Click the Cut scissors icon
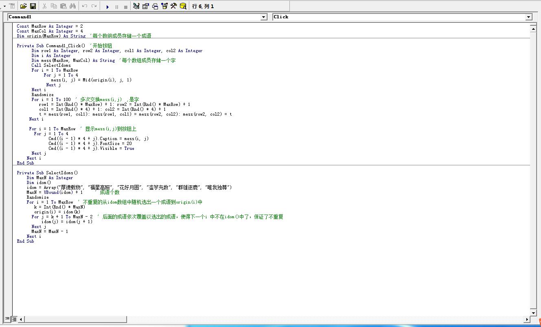Image resolution: width=541 pixels, height=327 pixels. (44, 6)
